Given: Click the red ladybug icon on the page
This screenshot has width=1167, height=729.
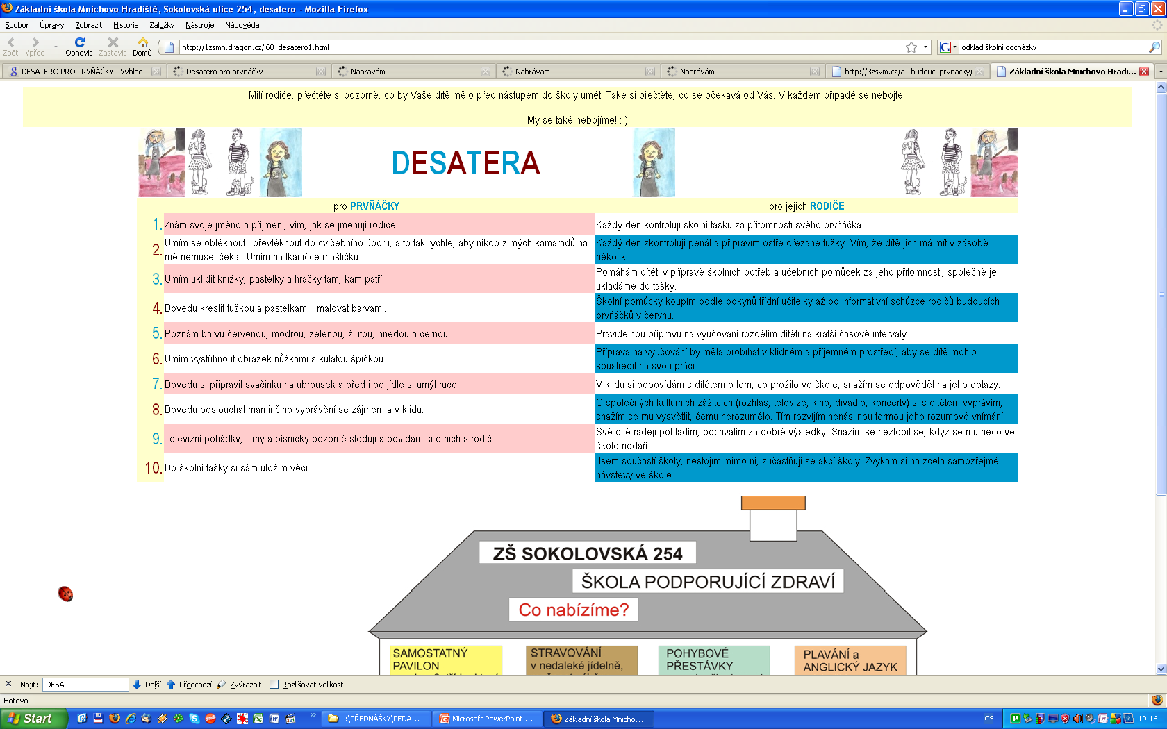Looking at the screenshot, I should point(65,594).
